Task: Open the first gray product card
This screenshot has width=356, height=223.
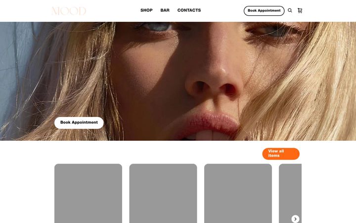Action: tap(89, 193)
